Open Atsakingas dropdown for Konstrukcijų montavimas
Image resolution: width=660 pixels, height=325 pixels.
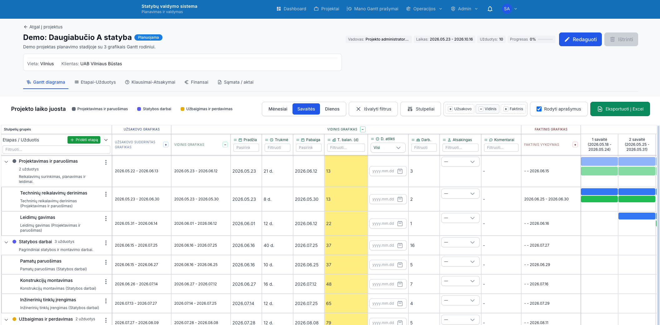click(460, 281)
